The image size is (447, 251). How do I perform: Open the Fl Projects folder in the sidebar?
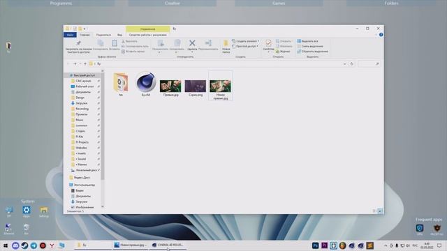click(x=82, y=142)
